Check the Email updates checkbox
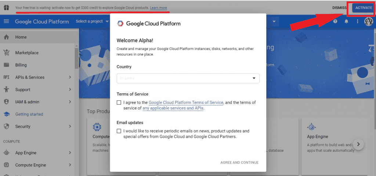This screenshot has height=176, width=376. click(119, 131)
